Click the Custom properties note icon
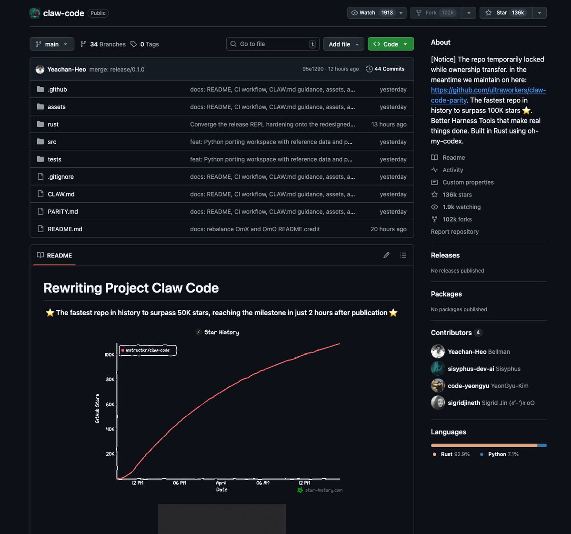Image resolution: width=571 pixels, height=534 pixels. click(434, 182)
